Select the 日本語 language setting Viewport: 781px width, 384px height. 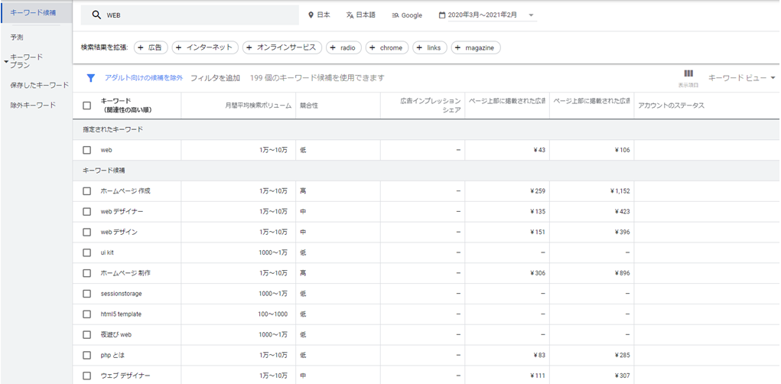pos(360,15)
